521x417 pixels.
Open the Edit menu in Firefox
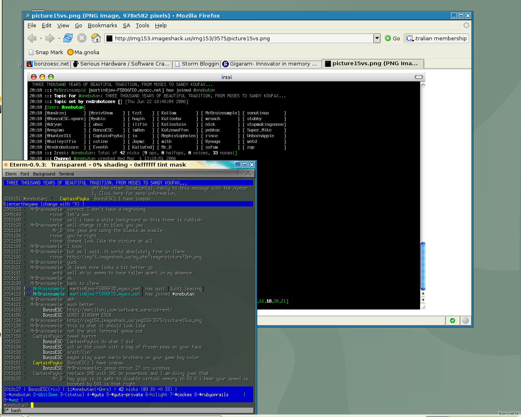(46, 25)
